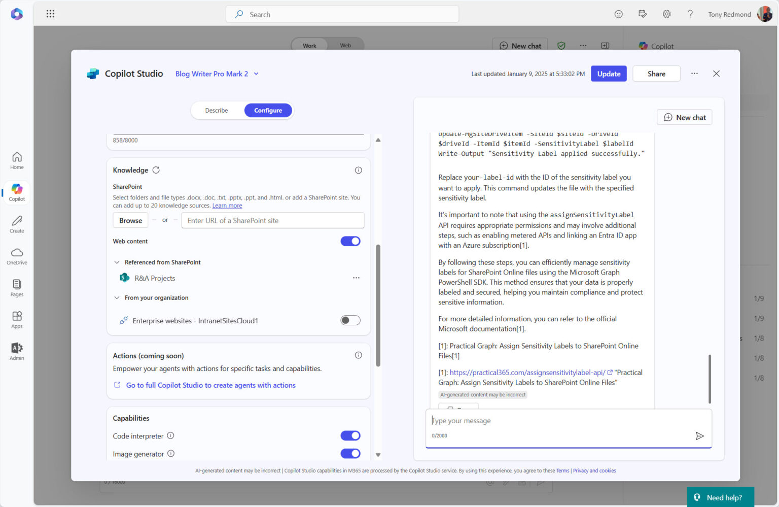Open OneDrive from the left sidebar
The image size is (779, 507).
17,256
